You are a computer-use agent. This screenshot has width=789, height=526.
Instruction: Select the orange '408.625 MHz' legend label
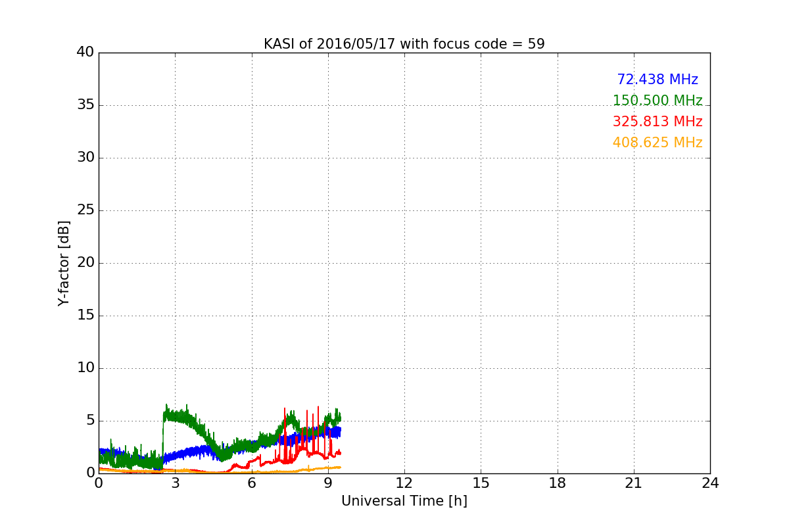click(x=657, y=143)
